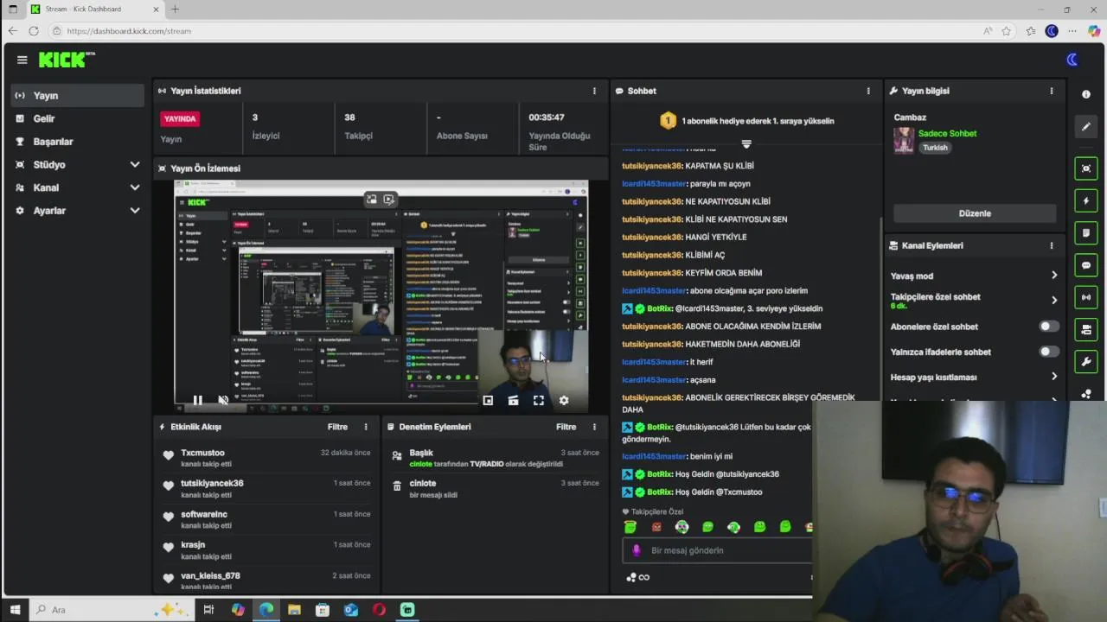Enable theater mode on preview player
1107x622 pixels.
[x=513, y=400]
